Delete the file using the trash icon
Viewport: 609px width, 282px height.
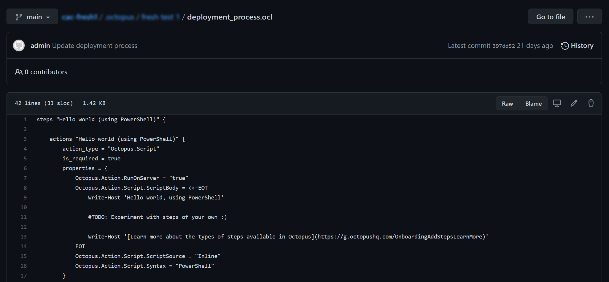[591, 103]
